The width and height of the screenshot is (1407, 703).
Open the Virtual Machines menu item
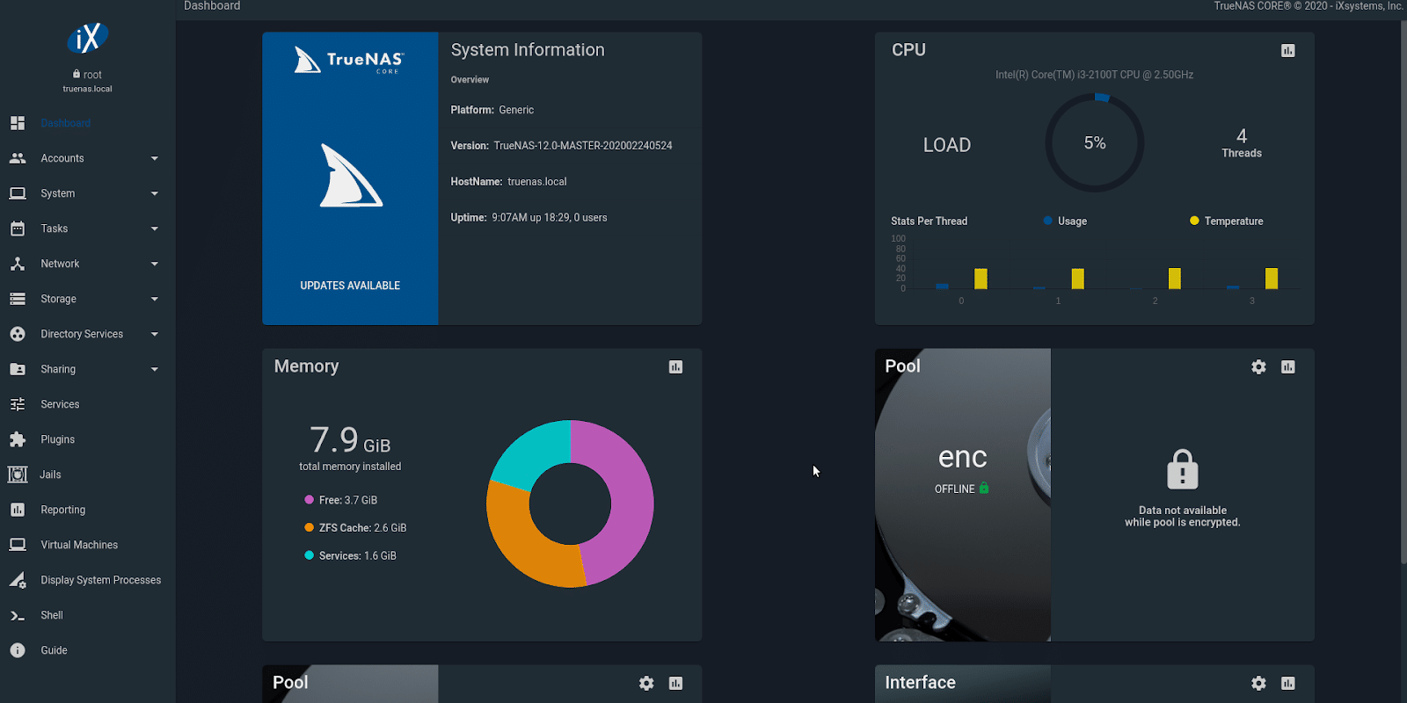[x=88, y=545]
